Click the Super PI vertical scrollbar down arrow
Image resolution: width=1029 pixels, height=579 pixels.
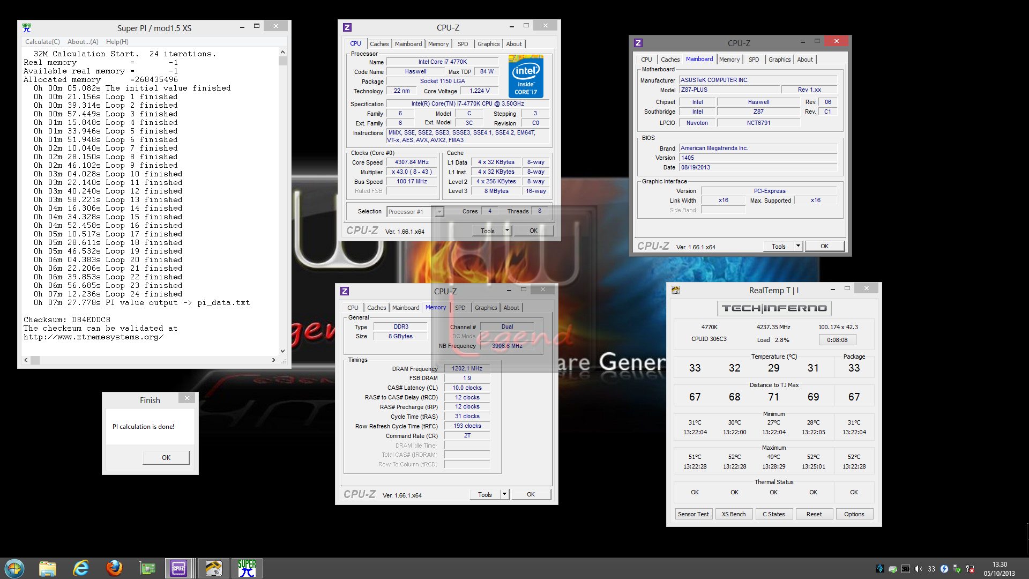point(282,351)
